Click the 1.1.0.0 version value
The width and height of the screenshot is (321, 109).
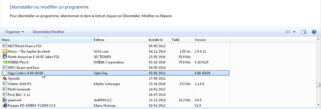point(199,84)
